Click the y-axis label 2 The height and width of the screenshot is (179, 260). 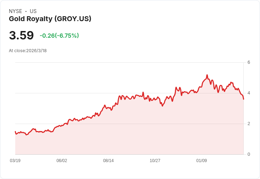tap(249, 124)
